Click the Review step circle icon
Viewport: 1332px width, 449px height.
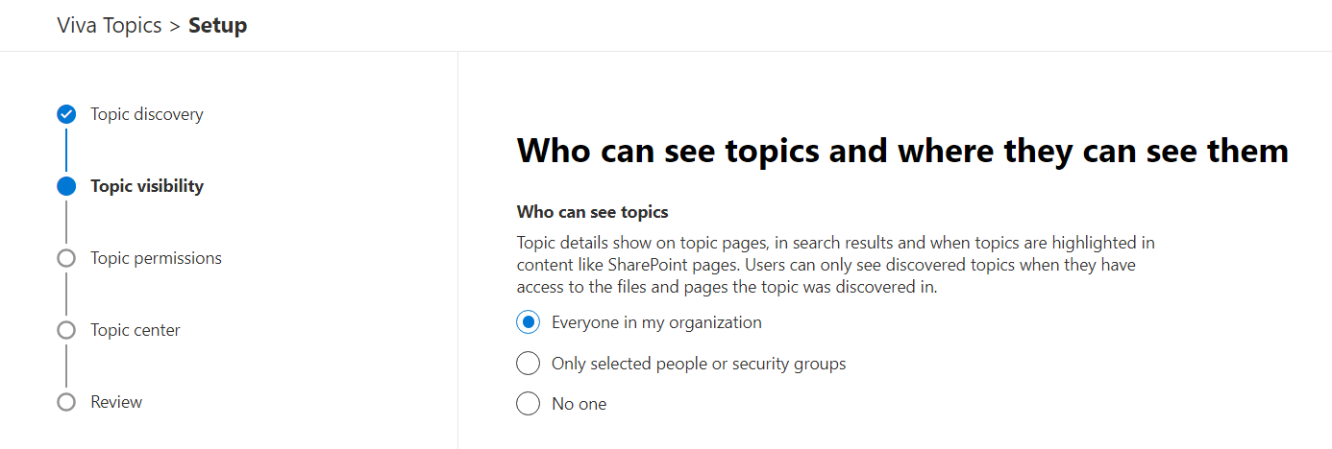point(66,402)
